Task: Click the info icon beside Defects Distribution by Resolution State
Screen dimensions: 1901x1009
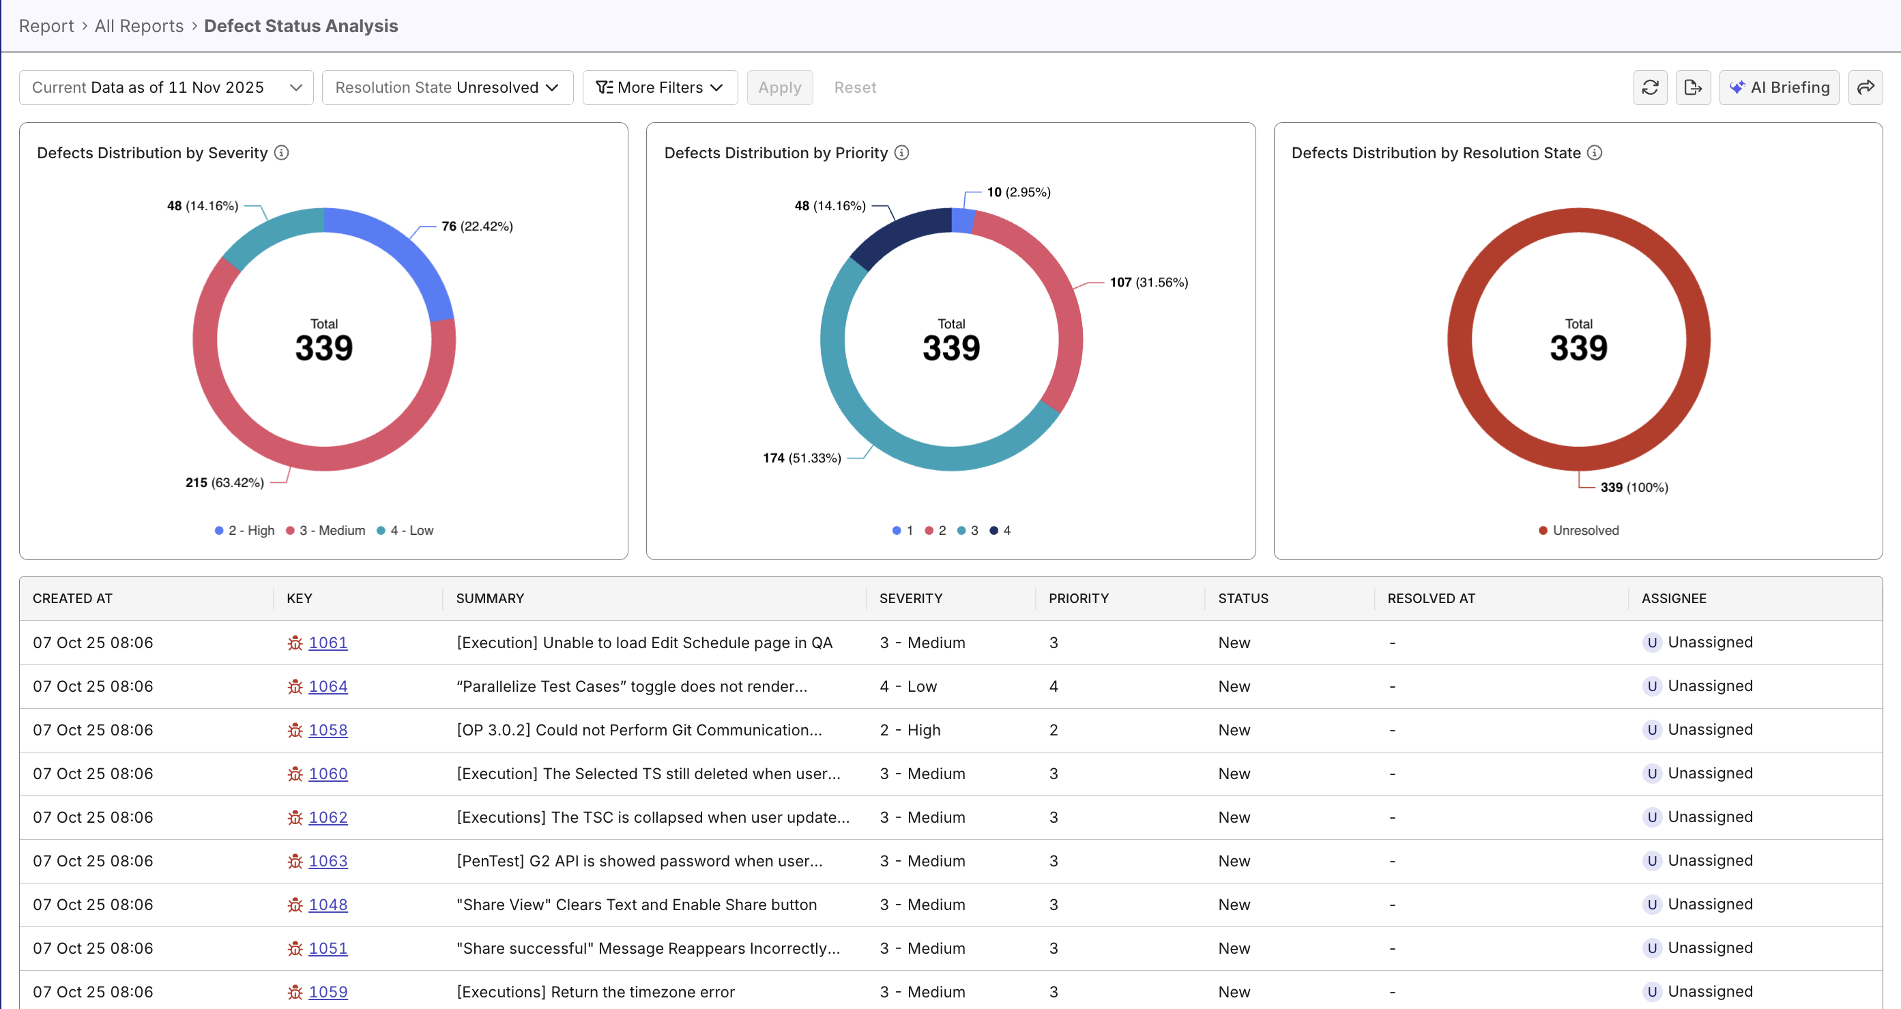Action: [1595, 153]
